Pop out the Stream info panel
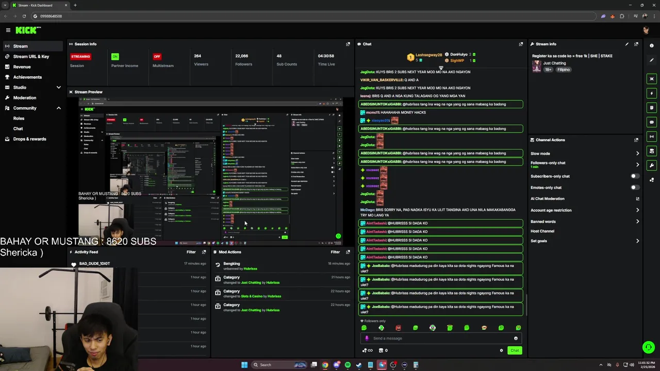Viewport: 660px width, 371px height. 636,44
